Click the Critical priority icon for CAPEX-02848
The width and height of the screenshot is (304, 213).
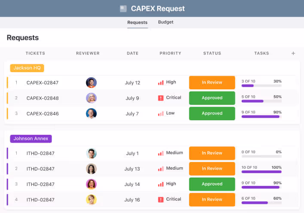tap(161, 98)
